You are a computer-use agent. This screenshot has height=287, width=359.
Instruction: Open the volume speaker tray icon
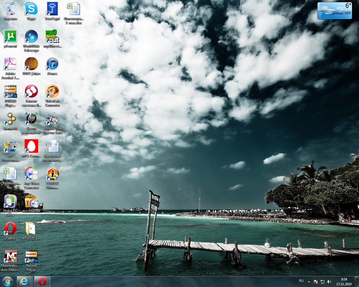pos(329,282)
